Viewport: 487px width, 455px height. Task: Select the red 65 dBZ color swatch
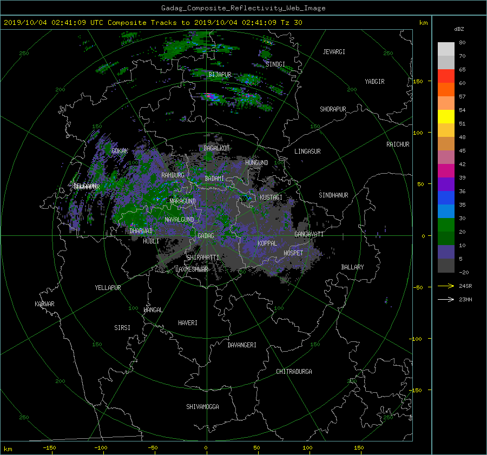click(x=446, y=76)
